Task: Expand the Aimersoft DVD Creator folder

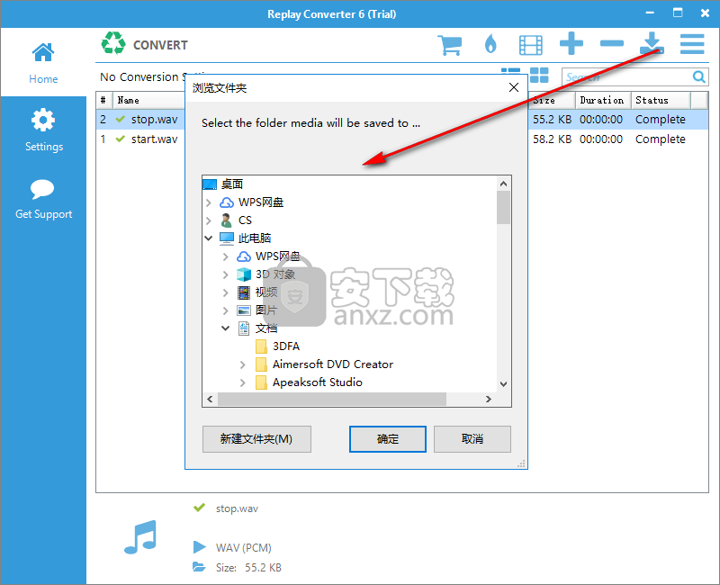Action: click(x=242, y=364)
